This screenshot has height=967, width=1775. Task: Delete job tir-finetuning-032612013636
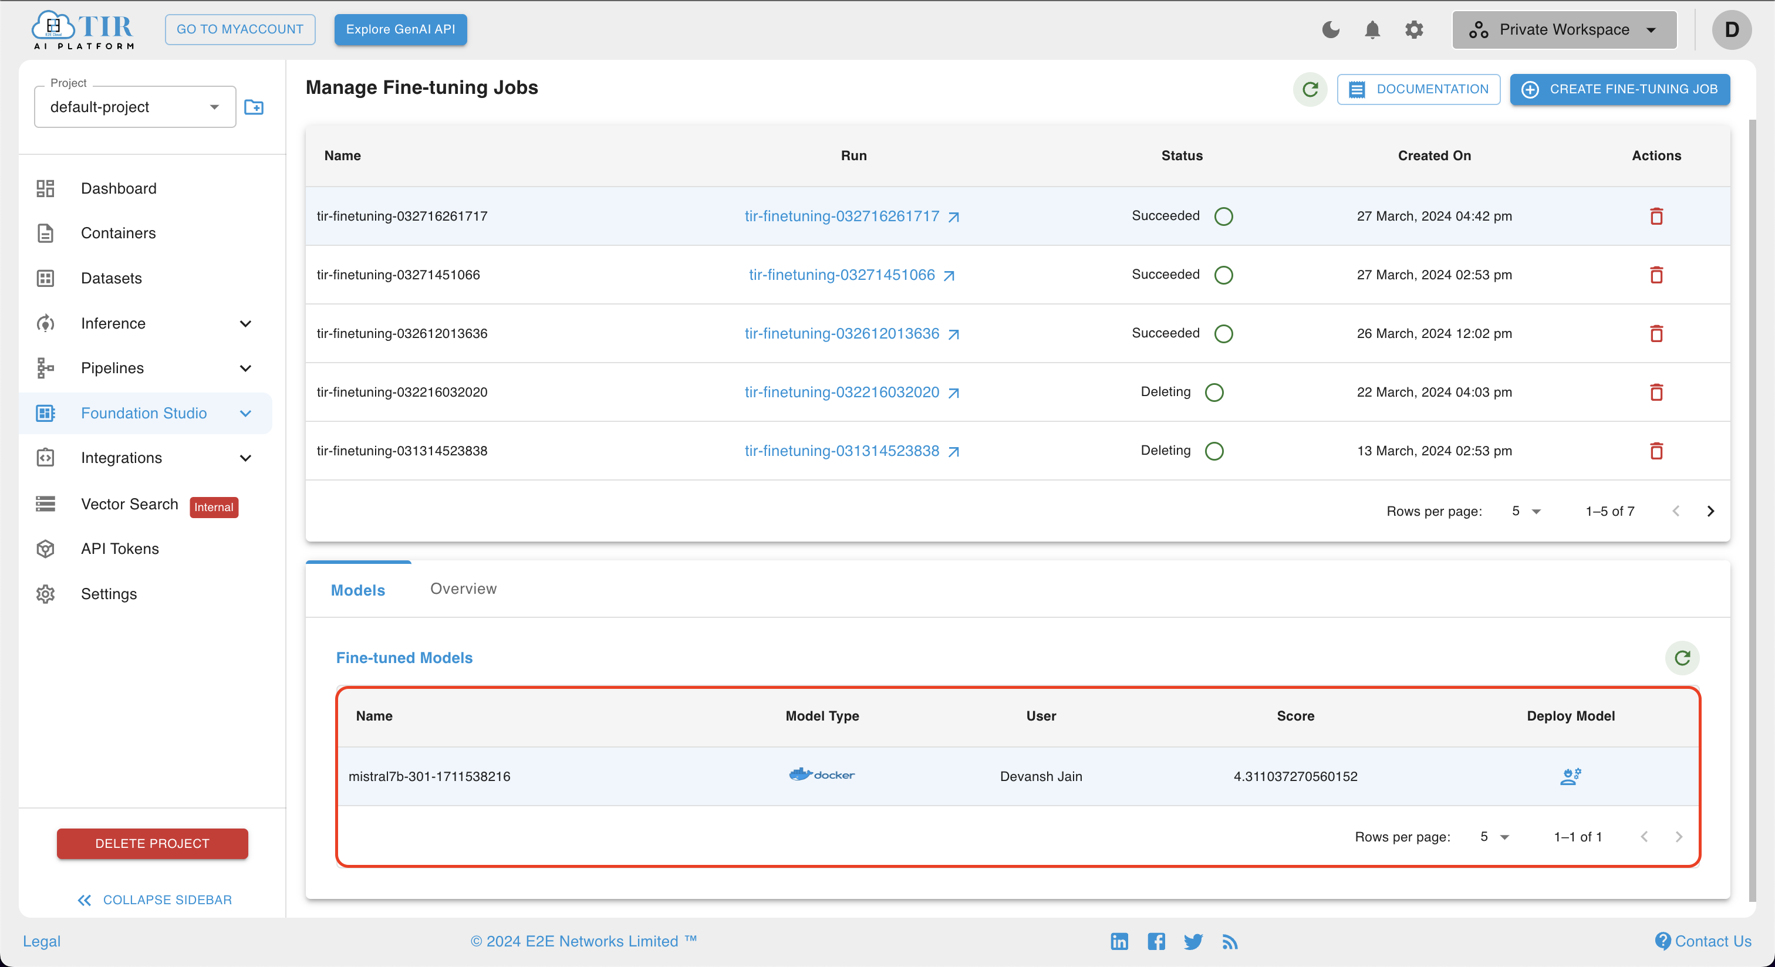[1656, 333]
